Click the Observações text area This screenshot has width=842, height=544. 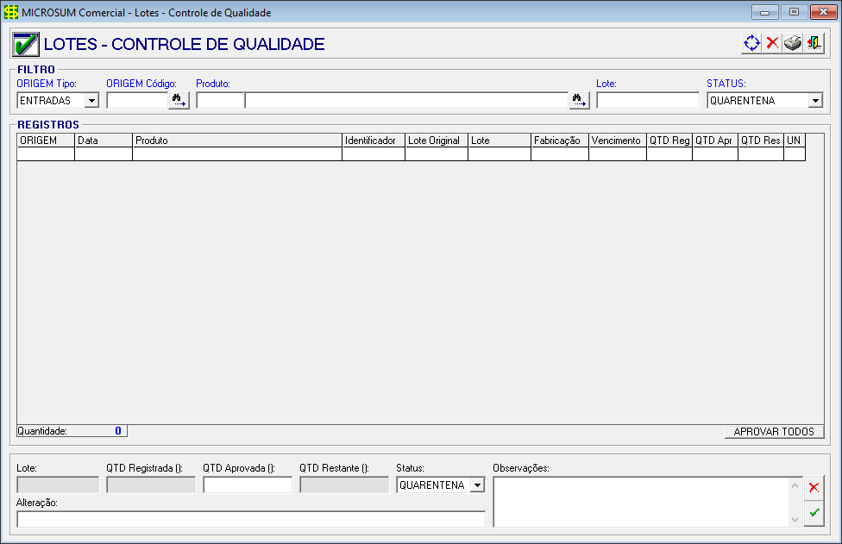coord(641,502)
